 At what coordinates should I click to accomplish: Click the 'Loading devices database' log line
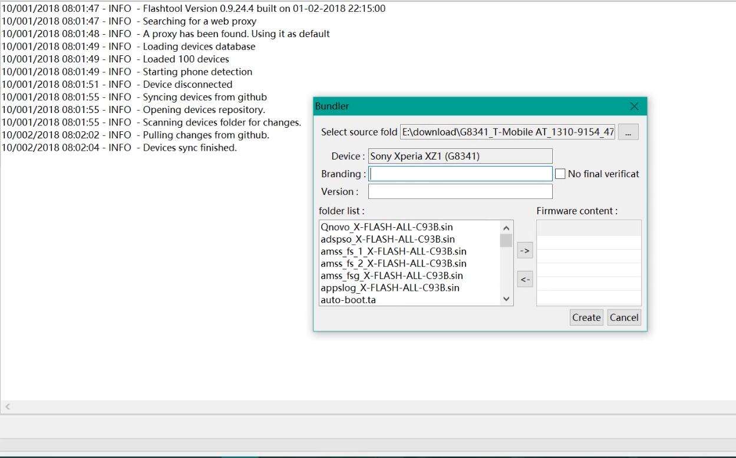click(x=128, y=47)
